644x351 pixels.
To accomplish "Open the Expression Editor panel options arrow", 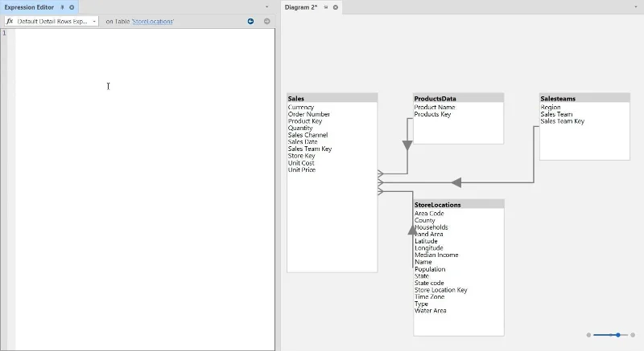I will click(x=267, y=7).
